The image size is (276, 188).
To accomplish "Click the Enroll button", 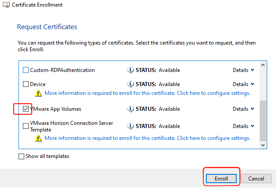I will 221,179.
